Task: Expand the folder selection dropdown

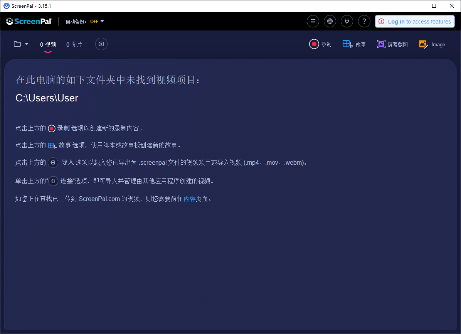Action: pos(21,44)
